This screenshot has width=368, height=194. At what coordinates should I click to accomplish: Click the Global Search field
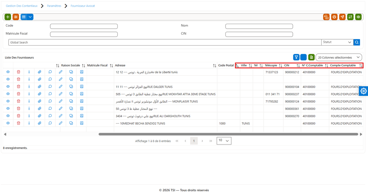(x=165, y=42)
